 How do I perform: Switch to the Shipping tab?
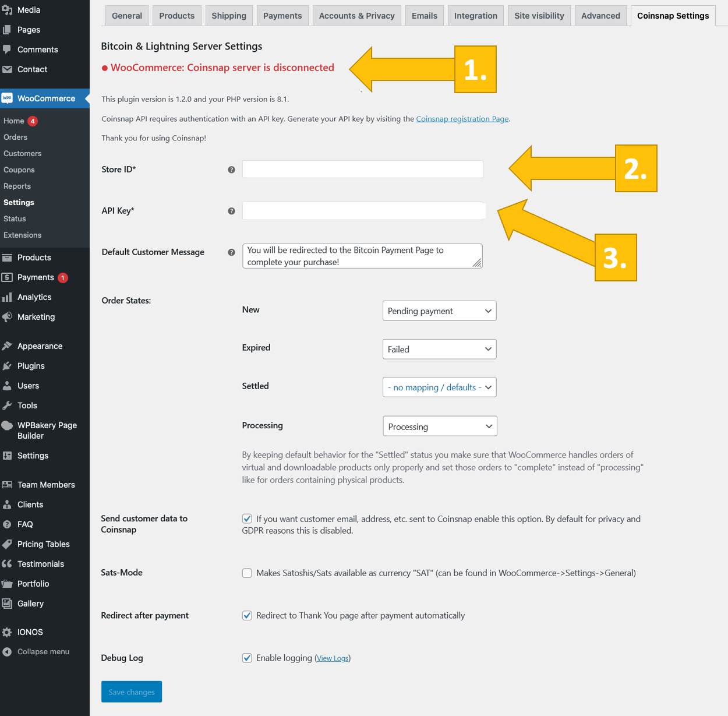(229, 16)
